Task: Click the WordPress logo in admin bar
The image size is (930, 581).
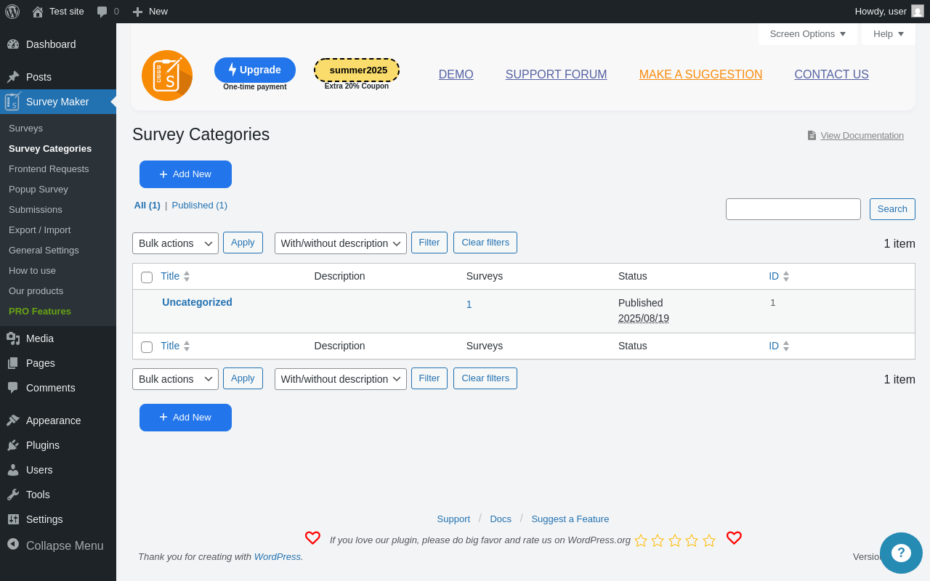Action: click(x=12, y=12)
